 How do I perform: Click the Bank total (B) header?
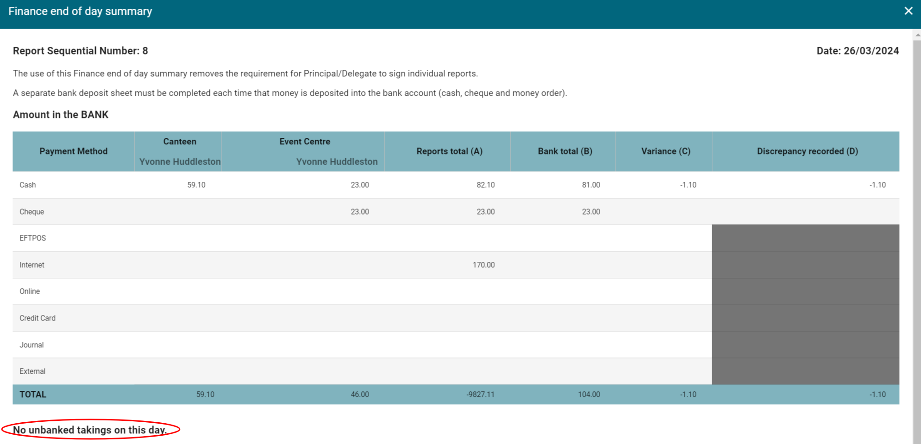pyautogui.click(x=564, y=151)
